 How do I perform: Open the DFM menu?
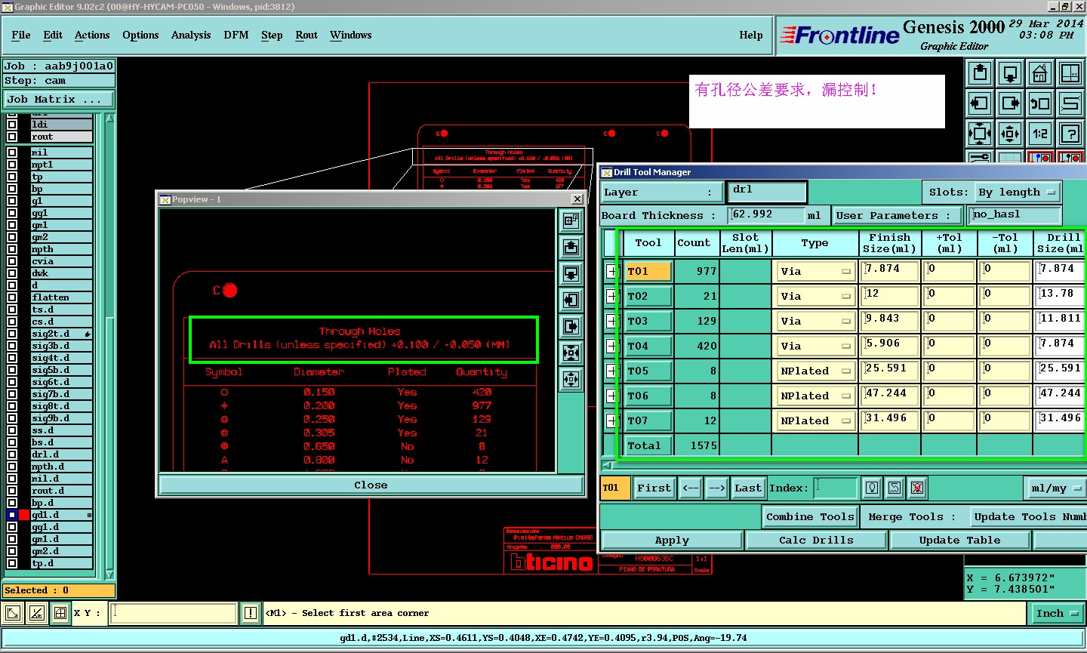(236, 35)
